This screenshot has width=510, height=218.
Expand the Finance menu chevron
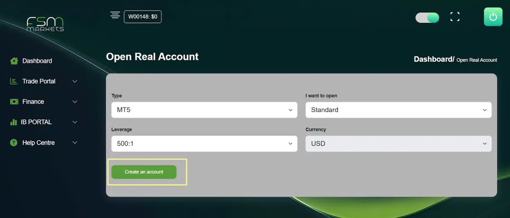coord(75,102)
